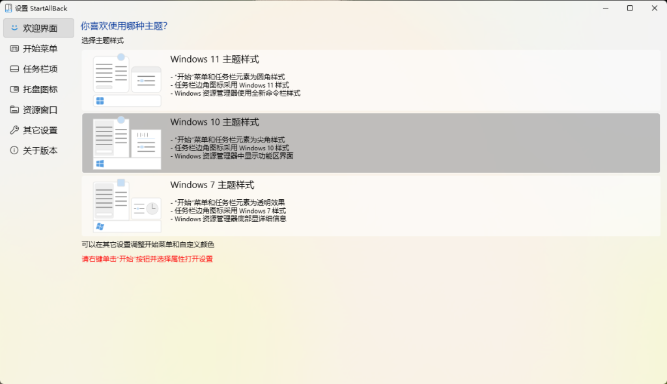
Task: Click the 关于版本 info icon
Action: (14, 150)
